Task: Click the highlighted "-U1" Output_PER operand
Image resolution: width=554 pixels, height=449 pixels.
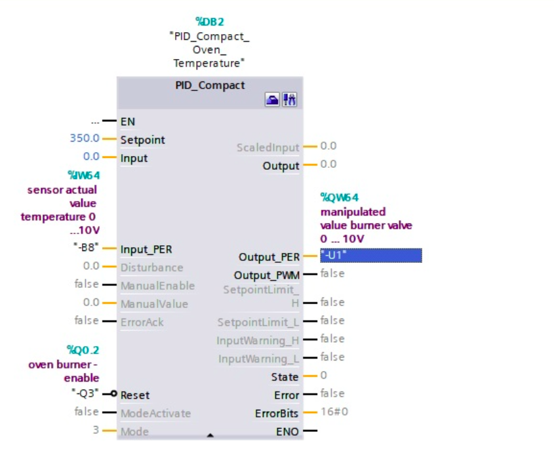Action: tap(370, 256)
